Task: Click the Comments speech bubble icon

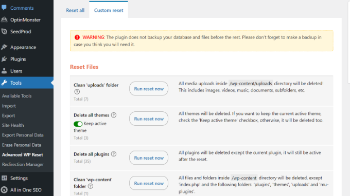Action: click(x=4, y=8)
